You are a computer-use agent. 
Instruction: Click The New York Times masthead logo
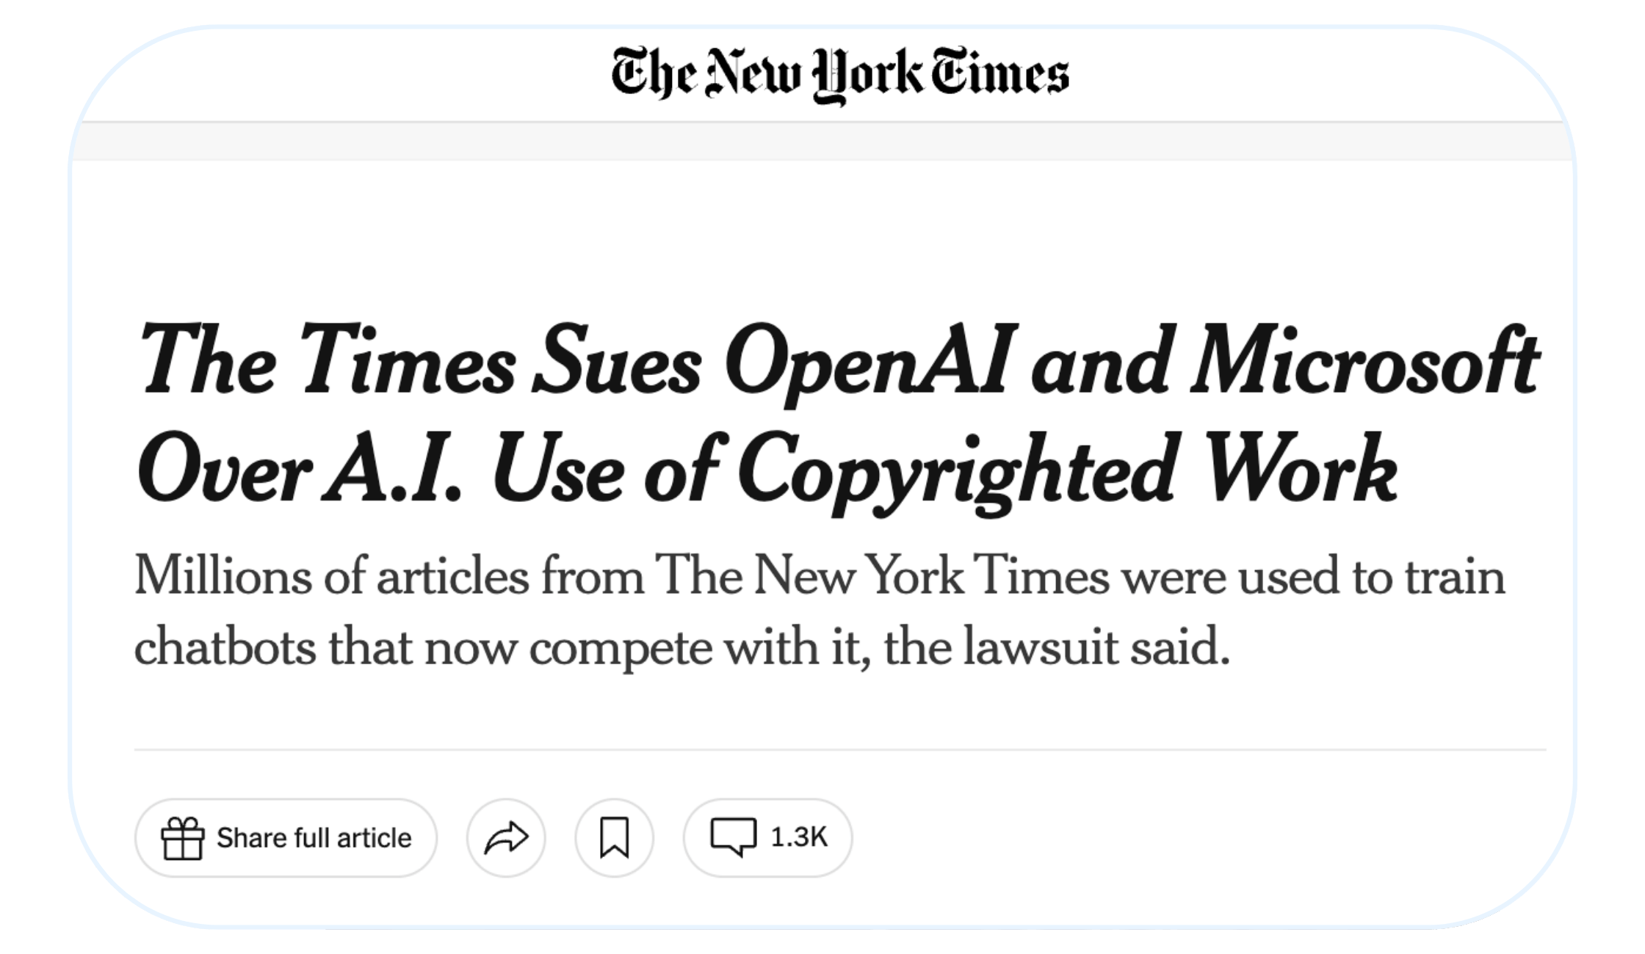839,75
